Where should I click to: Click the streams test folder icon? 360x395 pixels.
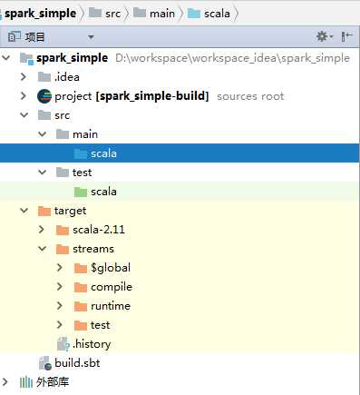[x=81, y=325]
